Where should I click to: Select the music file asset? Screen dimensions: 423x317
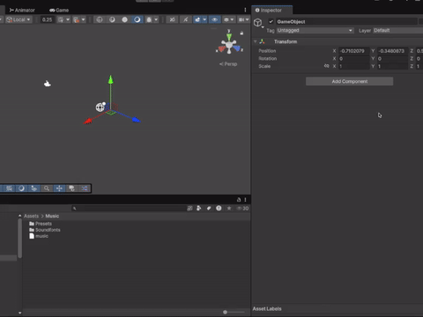39,236
